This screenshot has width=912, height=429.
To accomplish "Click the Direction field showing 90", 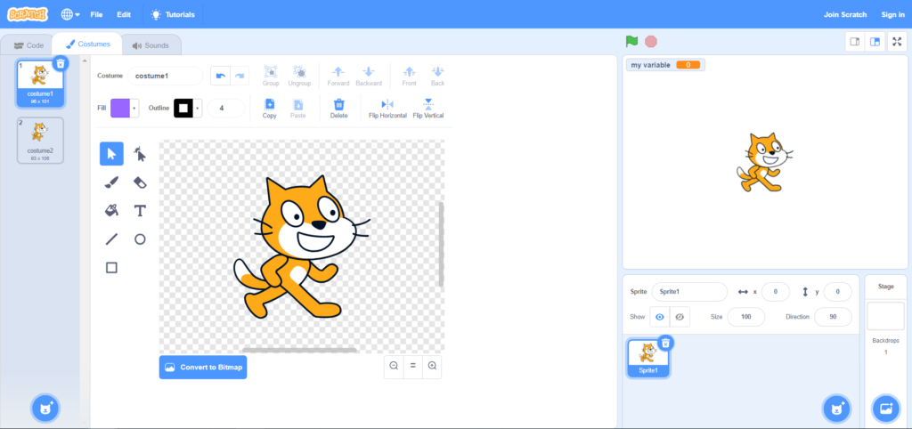I will point(833,317).
